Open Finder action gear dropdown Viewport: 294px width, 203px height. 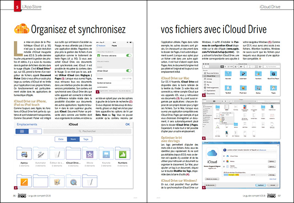pyautogui.click(x=242, y=66)
